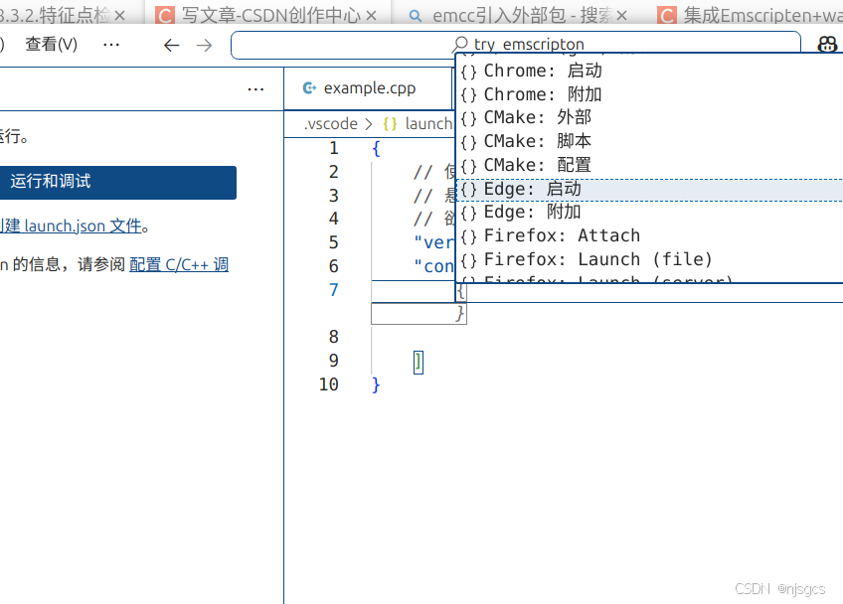Screen dimensions: 843x604
Task: Click the try_emscripton command center search box
Action: [x=516, y=45]
